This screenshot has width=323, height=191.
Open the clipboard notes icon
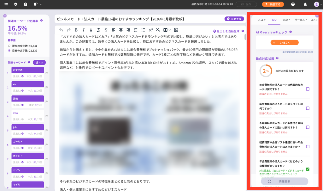click(26, 4)
